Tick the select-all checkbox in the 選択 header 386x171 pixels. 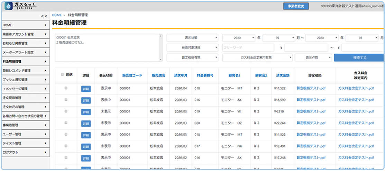62,74
